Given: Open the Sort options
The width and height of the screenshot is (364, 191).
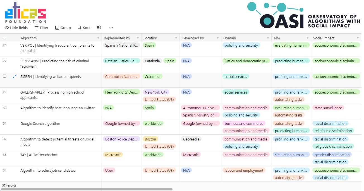Looking at the screenshot, I should coord(84,28).
